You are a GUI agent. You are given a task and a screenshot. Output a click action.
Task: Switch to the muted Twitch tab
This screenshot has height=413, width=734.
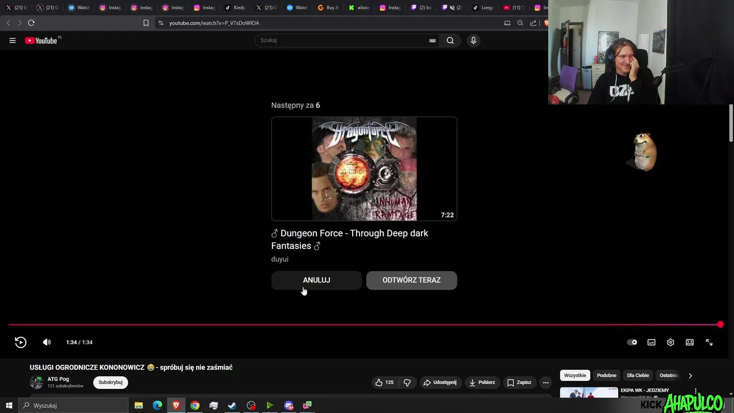coord(452,7)
